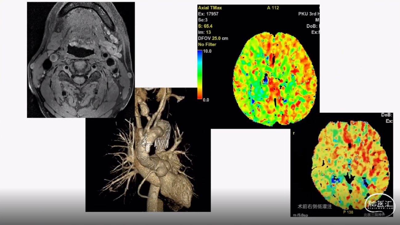
Task: Click the '10.0' scale maximum value
Action: pos(207,51)
